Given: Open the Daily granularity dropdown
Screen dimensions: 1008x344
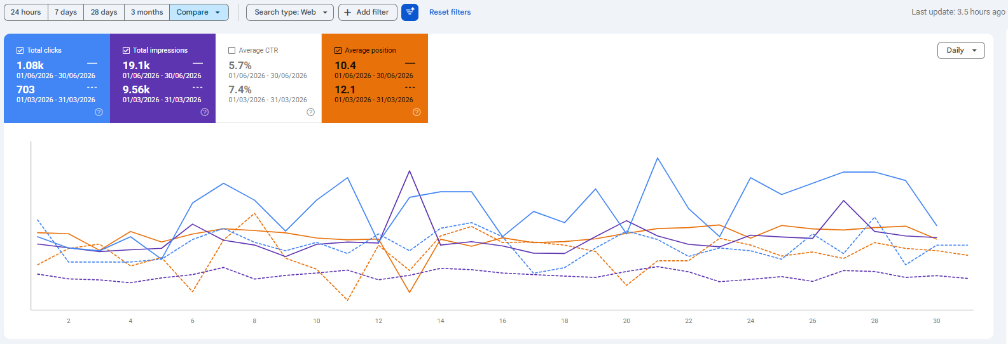Looking at the screenshot, I should 961,50.
